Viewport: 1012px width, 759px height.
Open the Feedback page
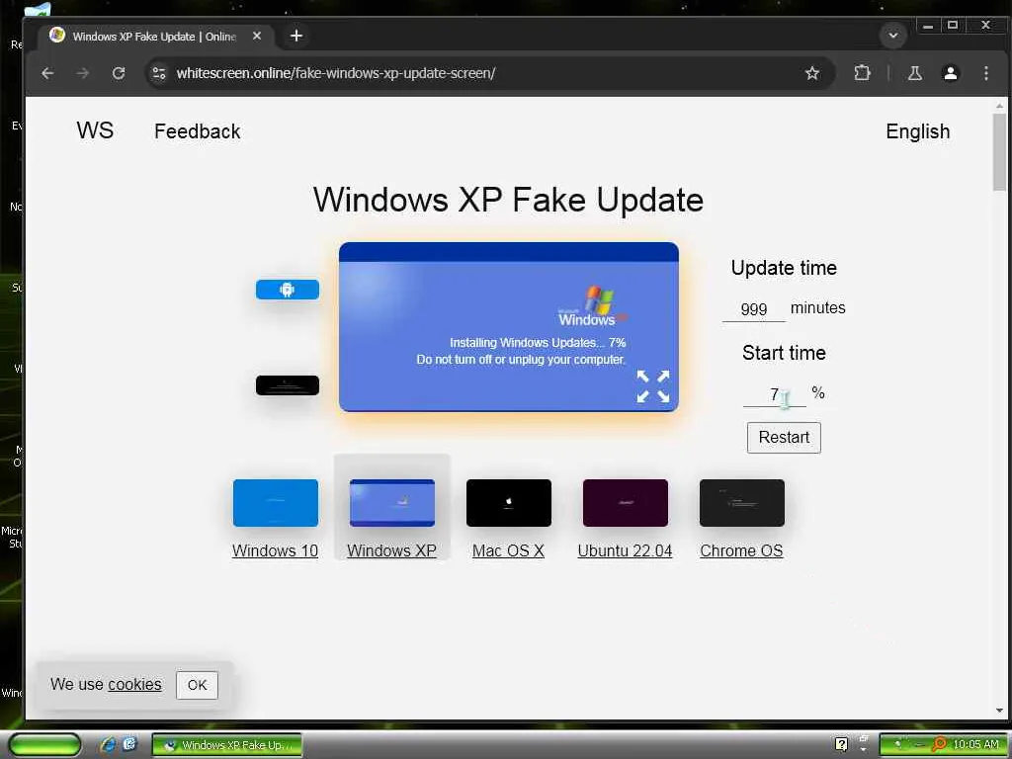[x=198, y=131]
